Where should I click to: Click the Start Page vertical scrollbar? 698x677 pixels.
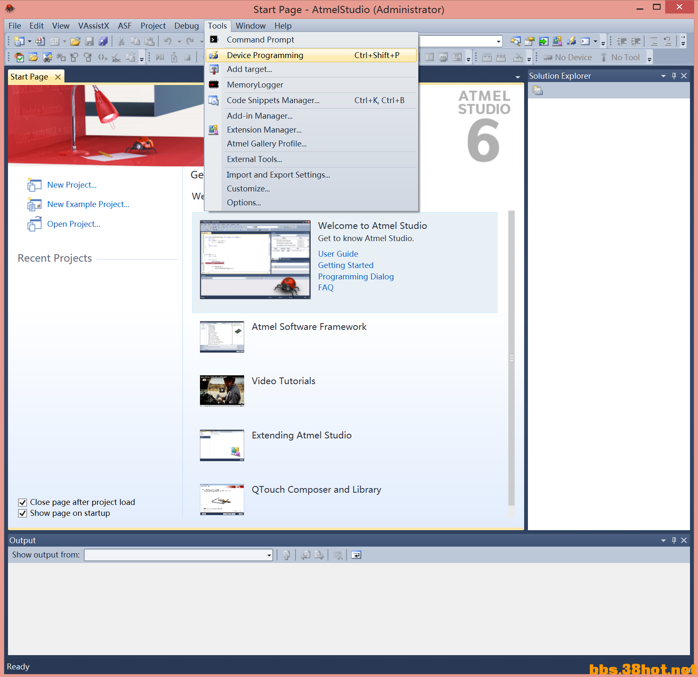pos(512,358)
